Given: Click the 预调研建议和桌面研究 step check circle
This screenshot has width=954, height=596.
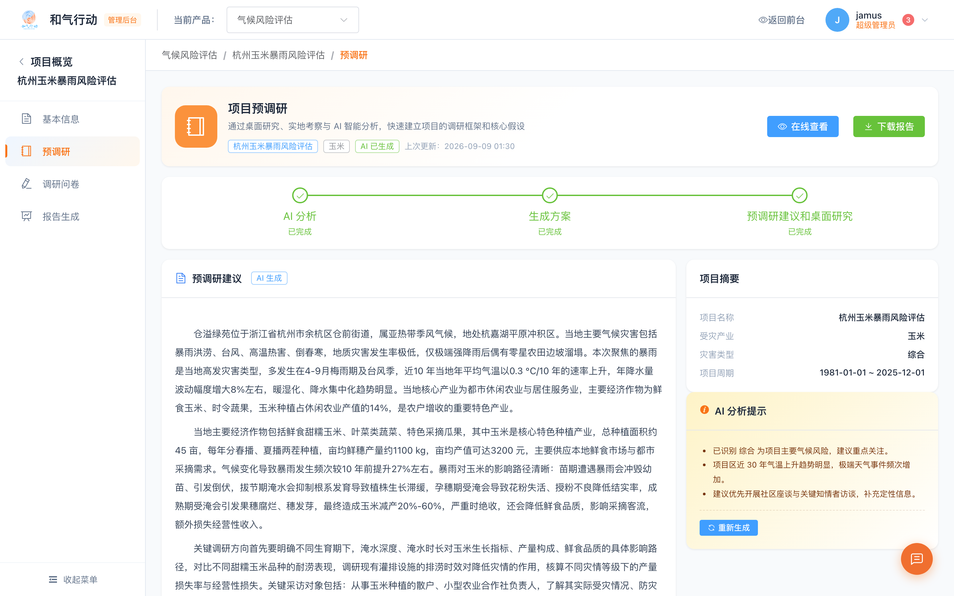Looking at the screenshot, I should tap(799, 195).
